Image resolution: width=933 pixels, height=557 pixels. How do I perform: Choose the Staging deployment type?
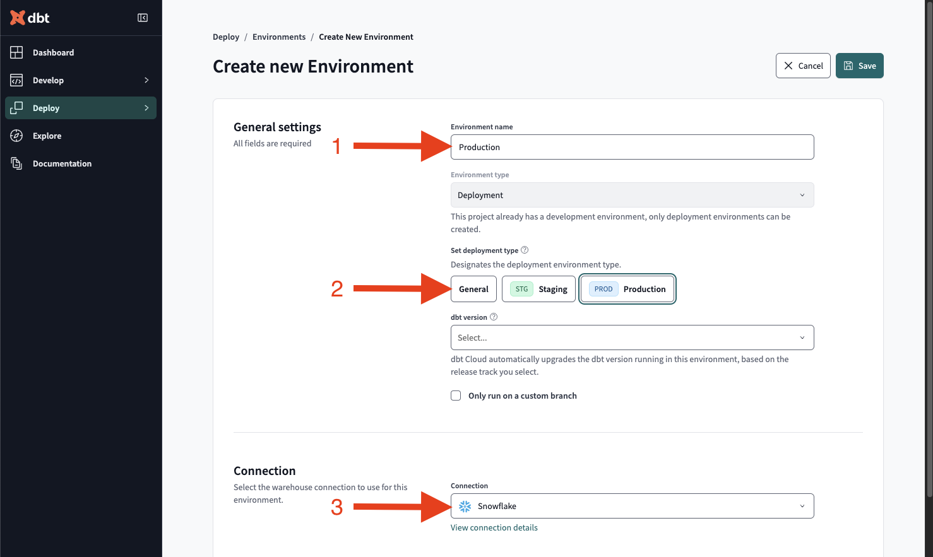tap(538, 289)
